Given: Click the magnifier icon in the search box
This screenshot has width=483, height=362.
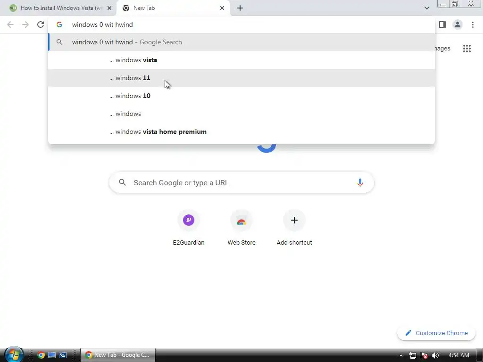Looking at the screenshot, I should tap(122, 182).
